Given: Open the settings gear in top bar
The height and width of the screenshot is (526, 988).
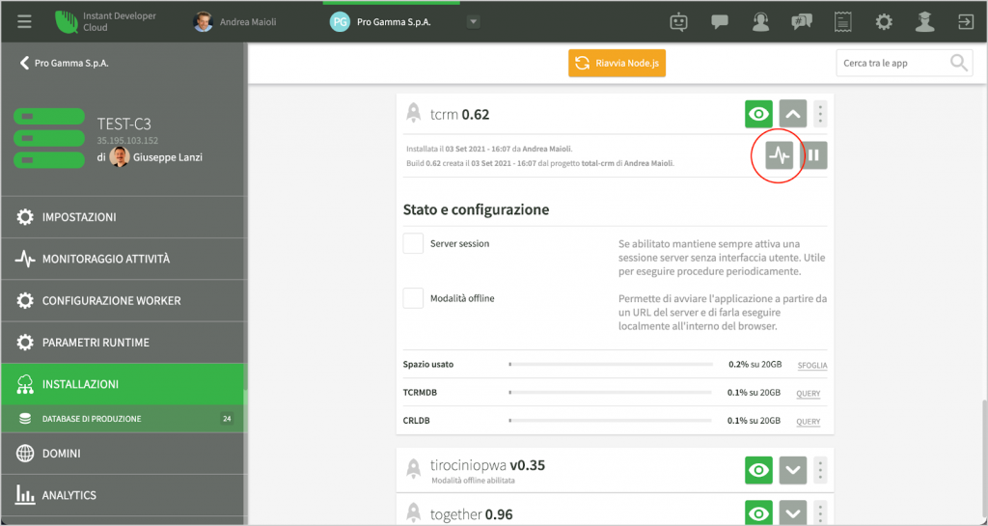Looking at the screenshot, I should [884, 22].
